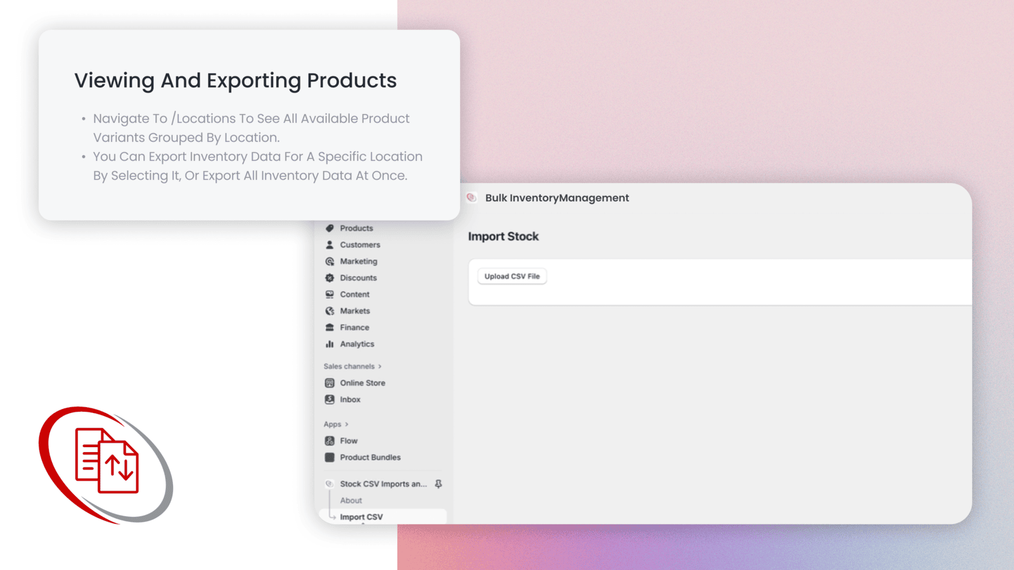
Task: Toggle the pin on Stock CSV Imports app
Action: coord(438,484)
